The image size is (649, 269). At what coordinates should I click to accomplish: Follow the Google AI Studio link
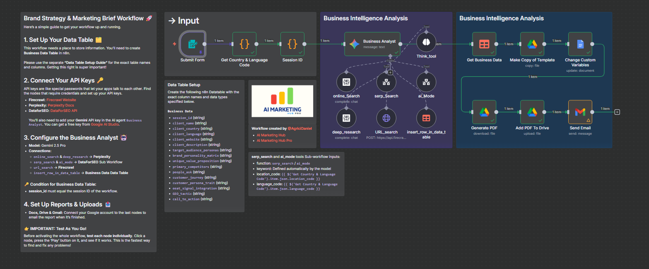pyautogui.click(x=106, y=124)
